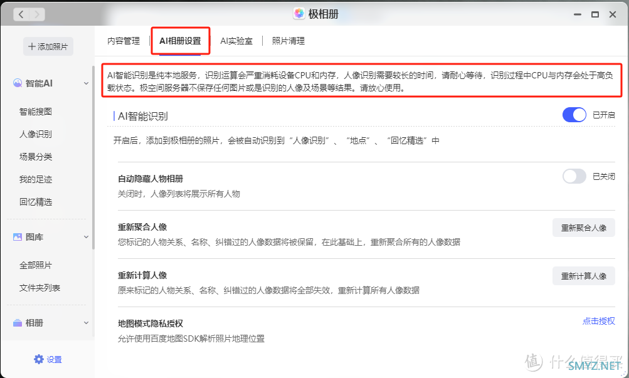Minimize the 极相册 window
The height and width of the screenshot is (378, 629).
(578, 14)
